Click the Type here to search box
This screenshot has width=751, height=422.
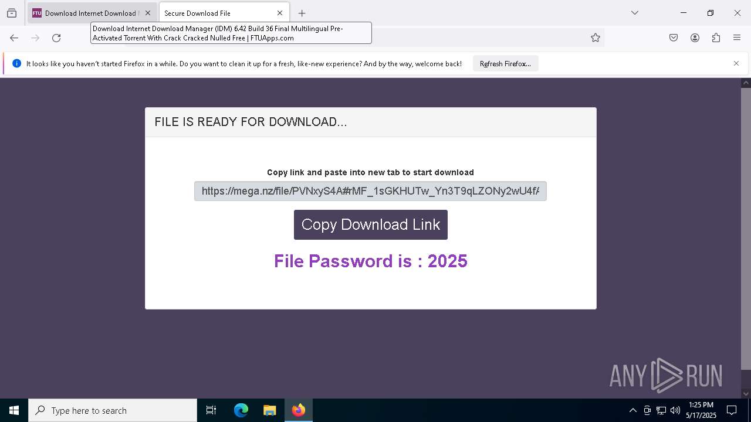[113, 410]
